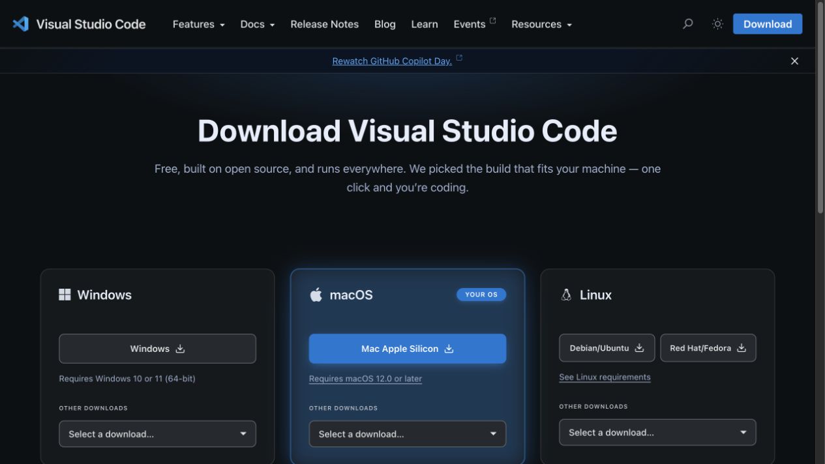The height and width of the screenshot is (464, 825).
Task: Open Linux other downloads dropdown
Action: (x=657, y=432)
